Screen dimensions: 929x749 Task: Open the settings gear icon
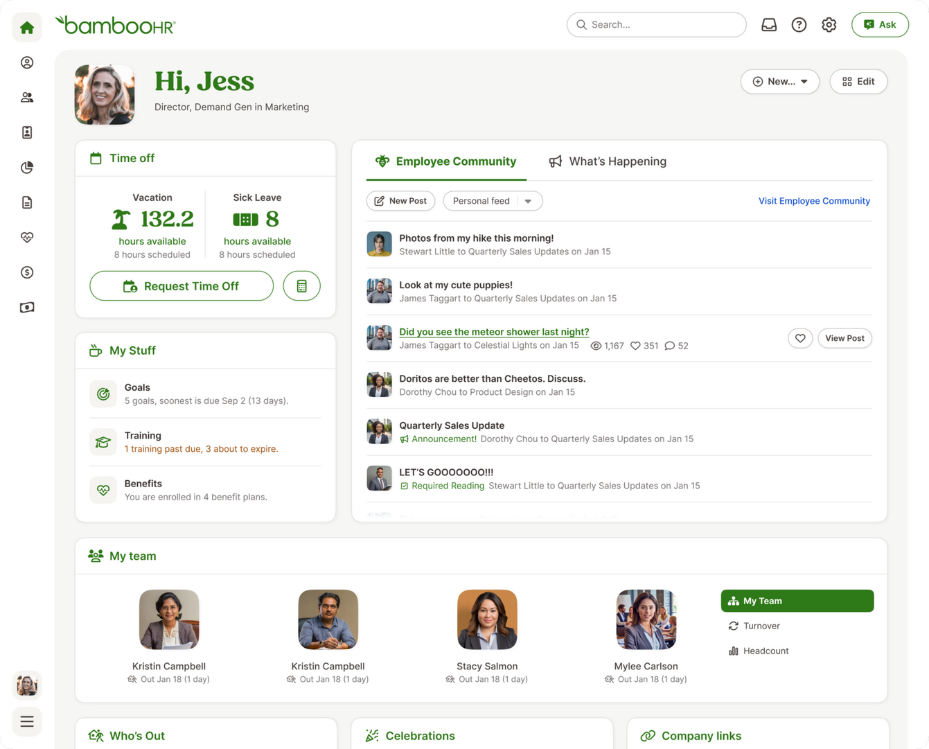click(829, 25)
